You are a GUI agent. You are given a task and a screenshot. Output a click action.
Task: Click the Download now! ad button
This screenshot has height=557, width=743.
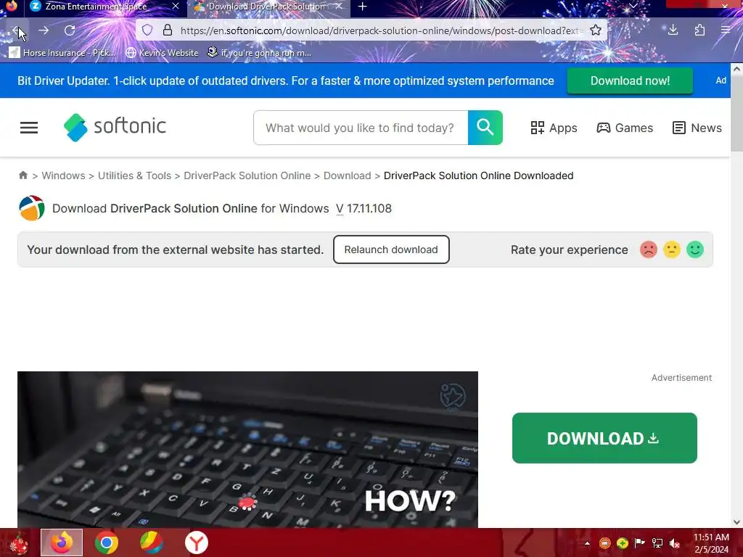click(630, 81)
